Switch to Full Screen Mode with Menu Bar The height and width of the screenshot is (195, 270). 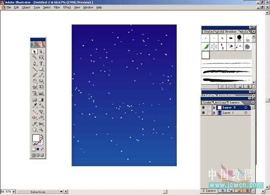tap(38, 155)
